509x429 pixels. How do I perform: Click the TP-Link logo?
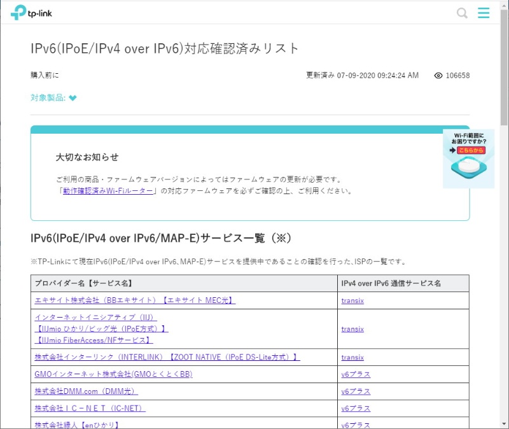pos(33,12)
